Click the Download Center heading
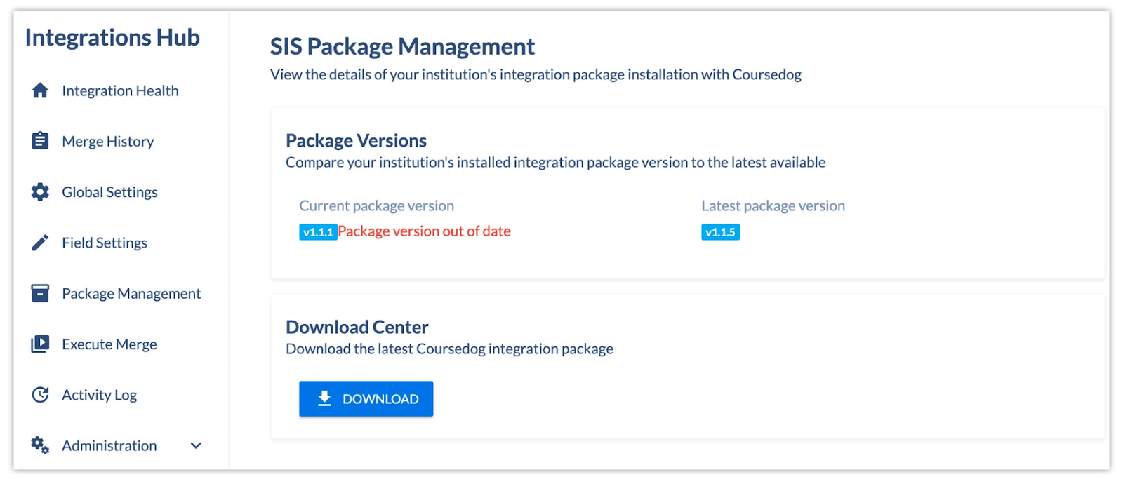1123x479 pixels. tap(357, 327)
